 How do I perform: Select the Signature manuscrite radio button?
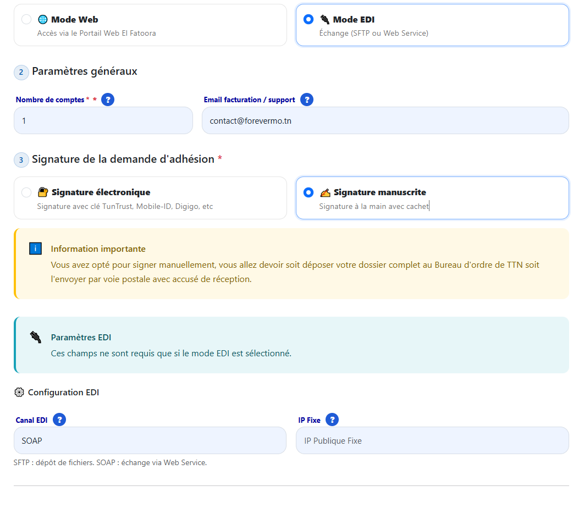pyautogui.click(x=308, y=192)
